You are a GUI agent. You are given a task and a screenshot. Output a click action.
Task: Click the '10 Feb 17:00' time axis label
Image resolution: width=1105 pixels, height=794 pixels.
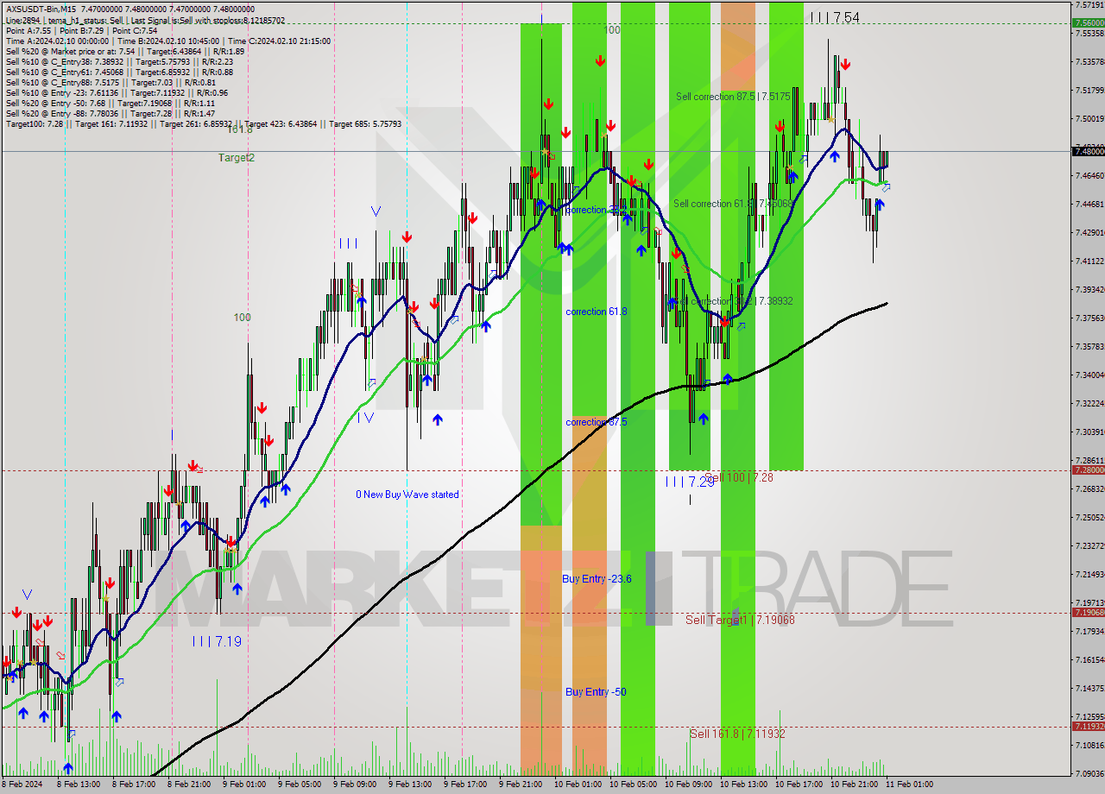pyautogui.click(x=799, y=785)
